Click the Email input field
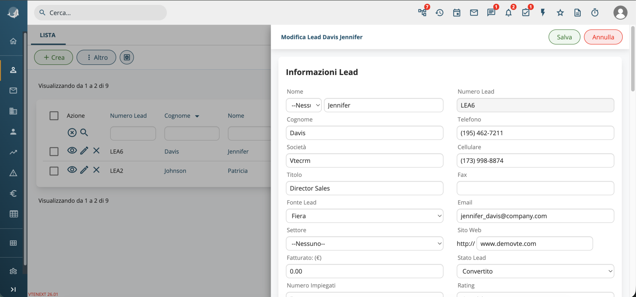The width and height of the screenshot is (636, 297). pos(535,216)
